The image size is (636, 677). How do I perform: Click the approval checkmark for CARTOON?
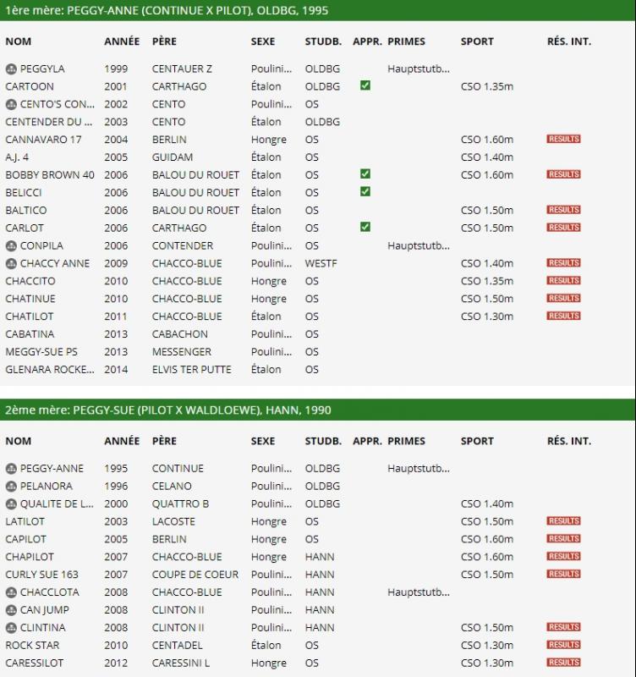click(365, 85)
